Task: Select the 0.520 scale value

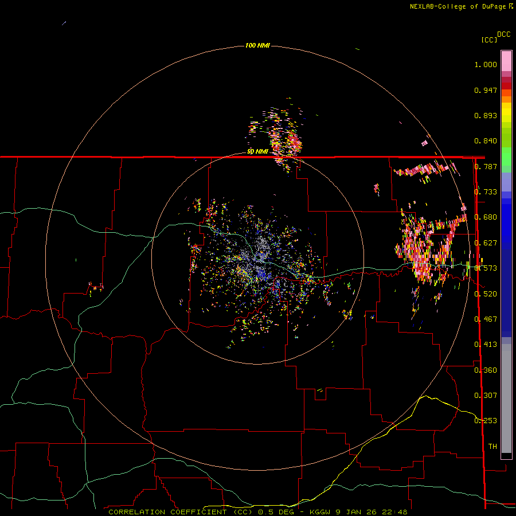Action: tap(486, 294)
